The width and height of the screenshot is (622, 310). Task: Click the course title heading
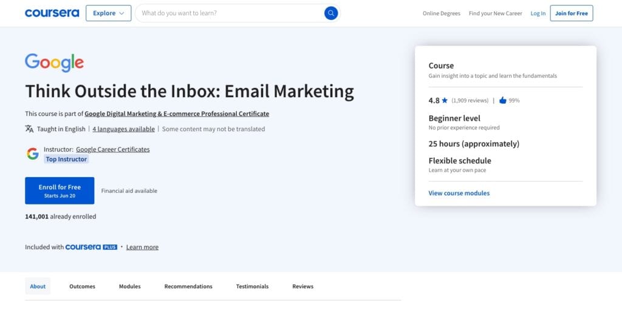pos(190,91)
